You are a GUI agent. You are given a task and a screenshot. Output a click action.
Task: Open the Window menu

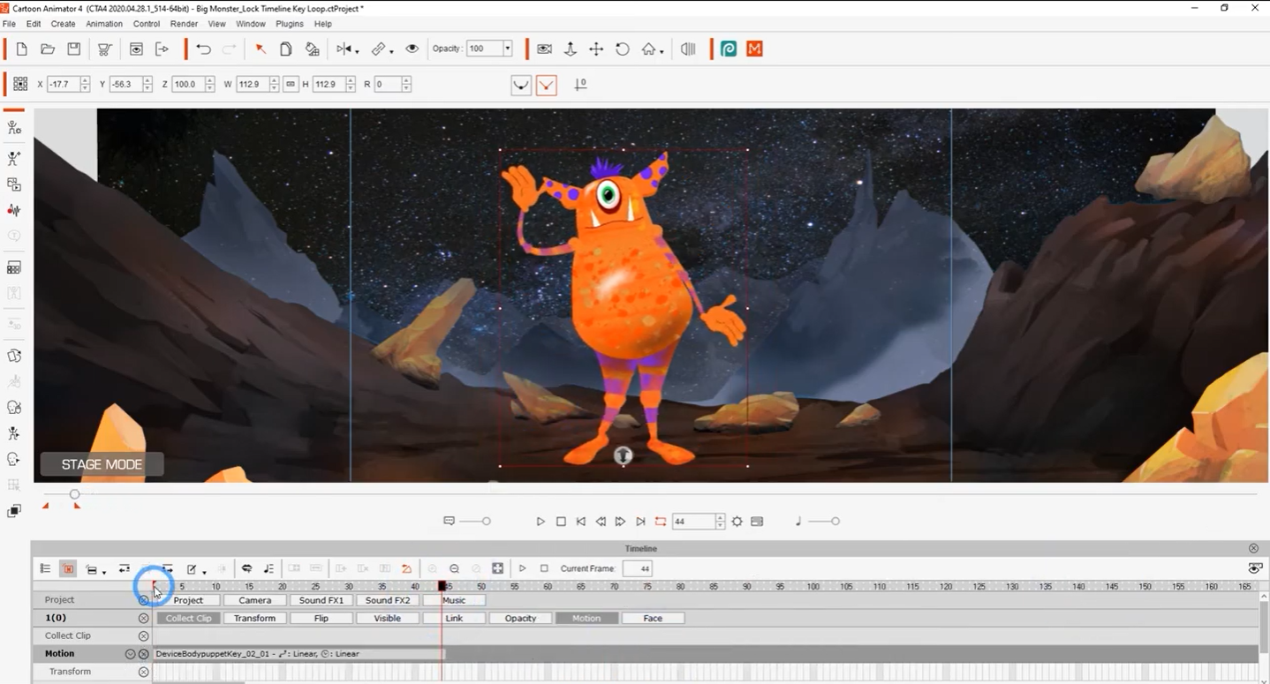(251, 24)
